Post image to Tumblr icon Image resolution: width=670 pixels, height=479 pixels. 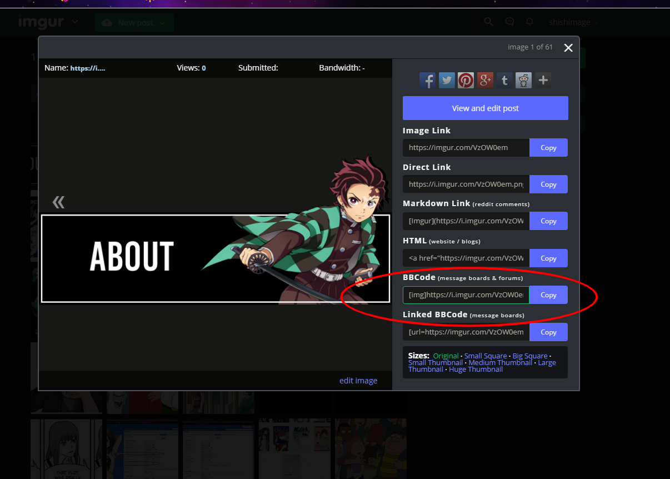504,80
